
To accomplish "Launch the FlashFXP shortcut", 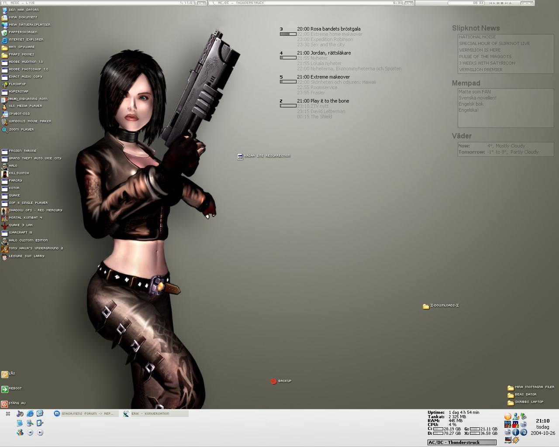I will pos(14,84).
